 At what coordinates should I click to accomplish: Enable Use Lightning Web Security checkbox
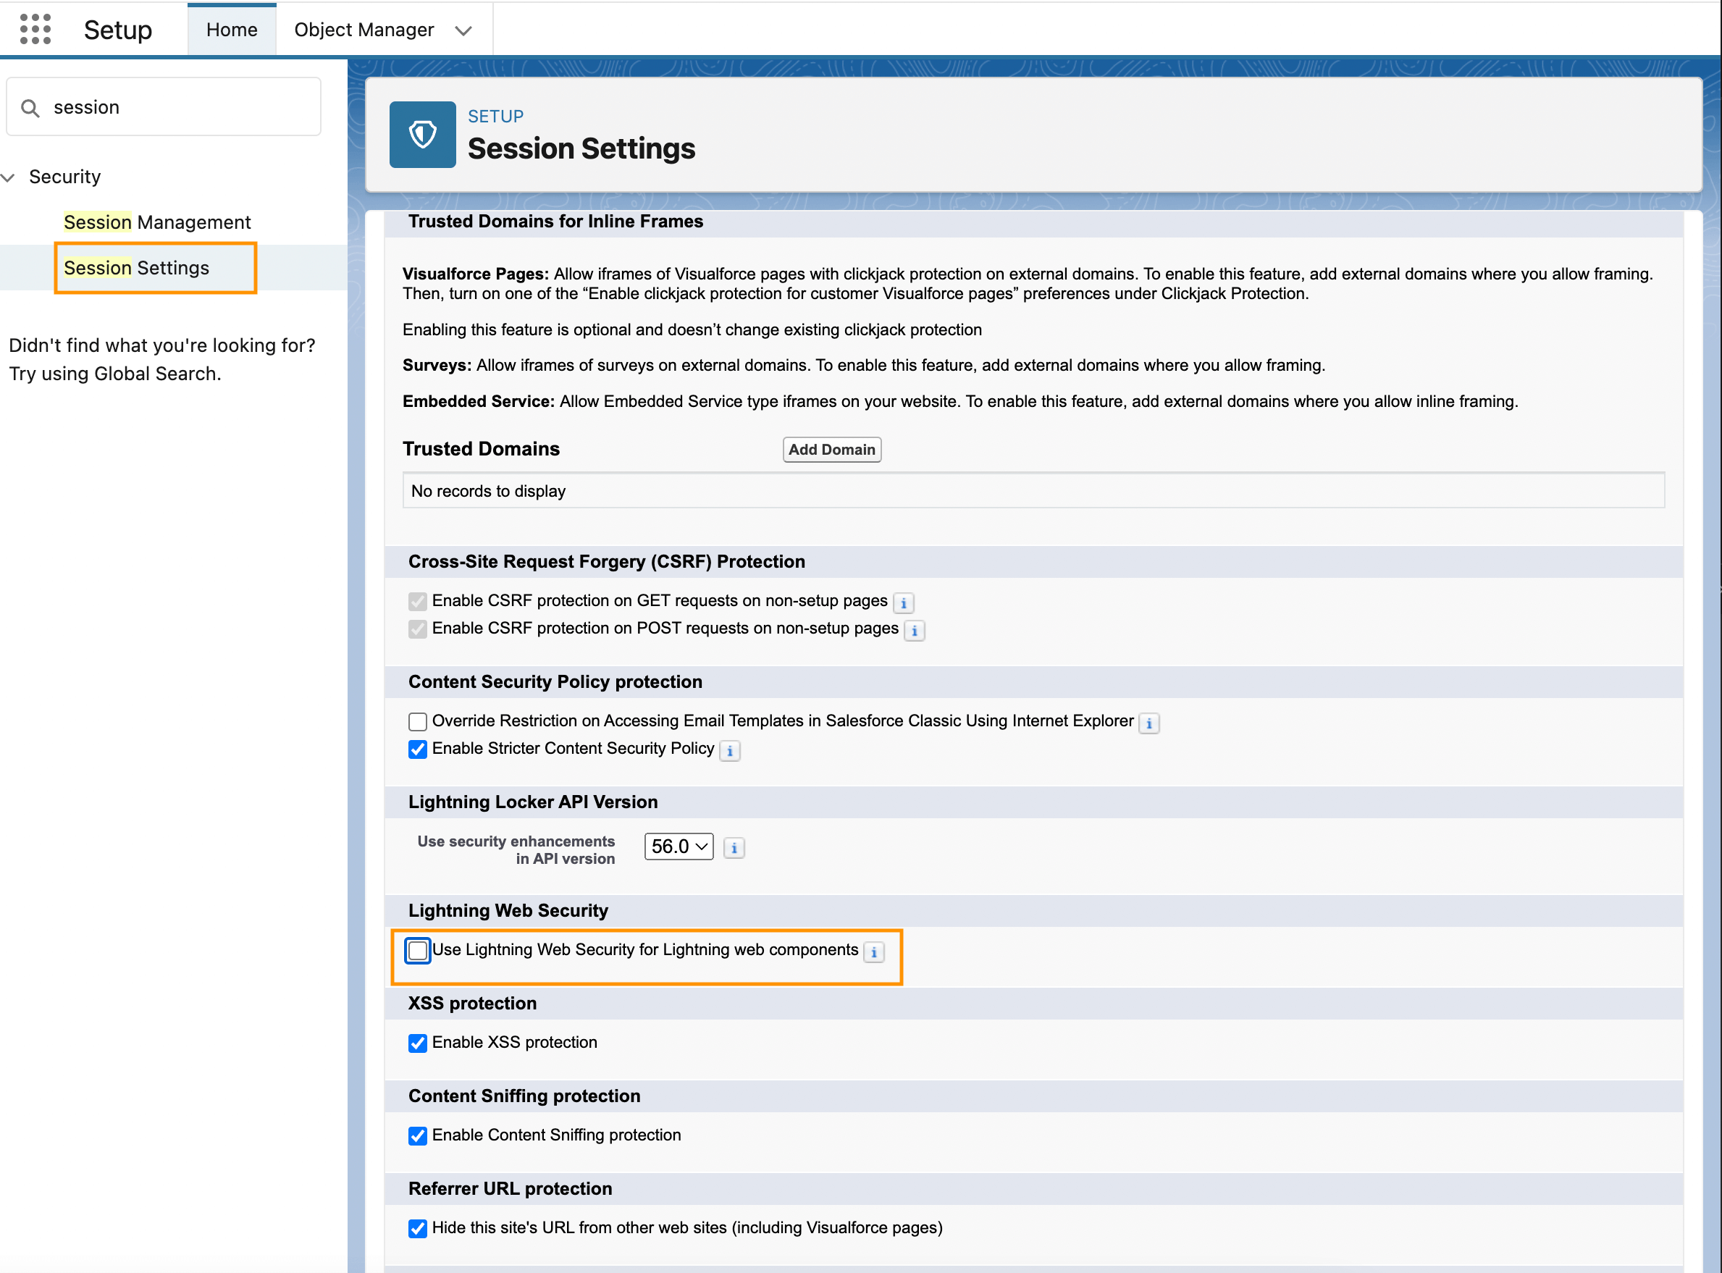[x=418, y=950]
